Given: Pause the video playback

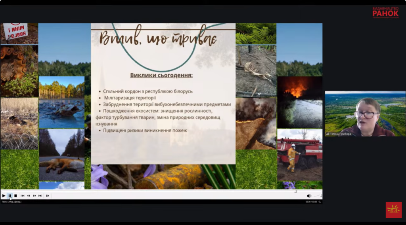Looking at the screenshot, I should [x=10, y=196].
